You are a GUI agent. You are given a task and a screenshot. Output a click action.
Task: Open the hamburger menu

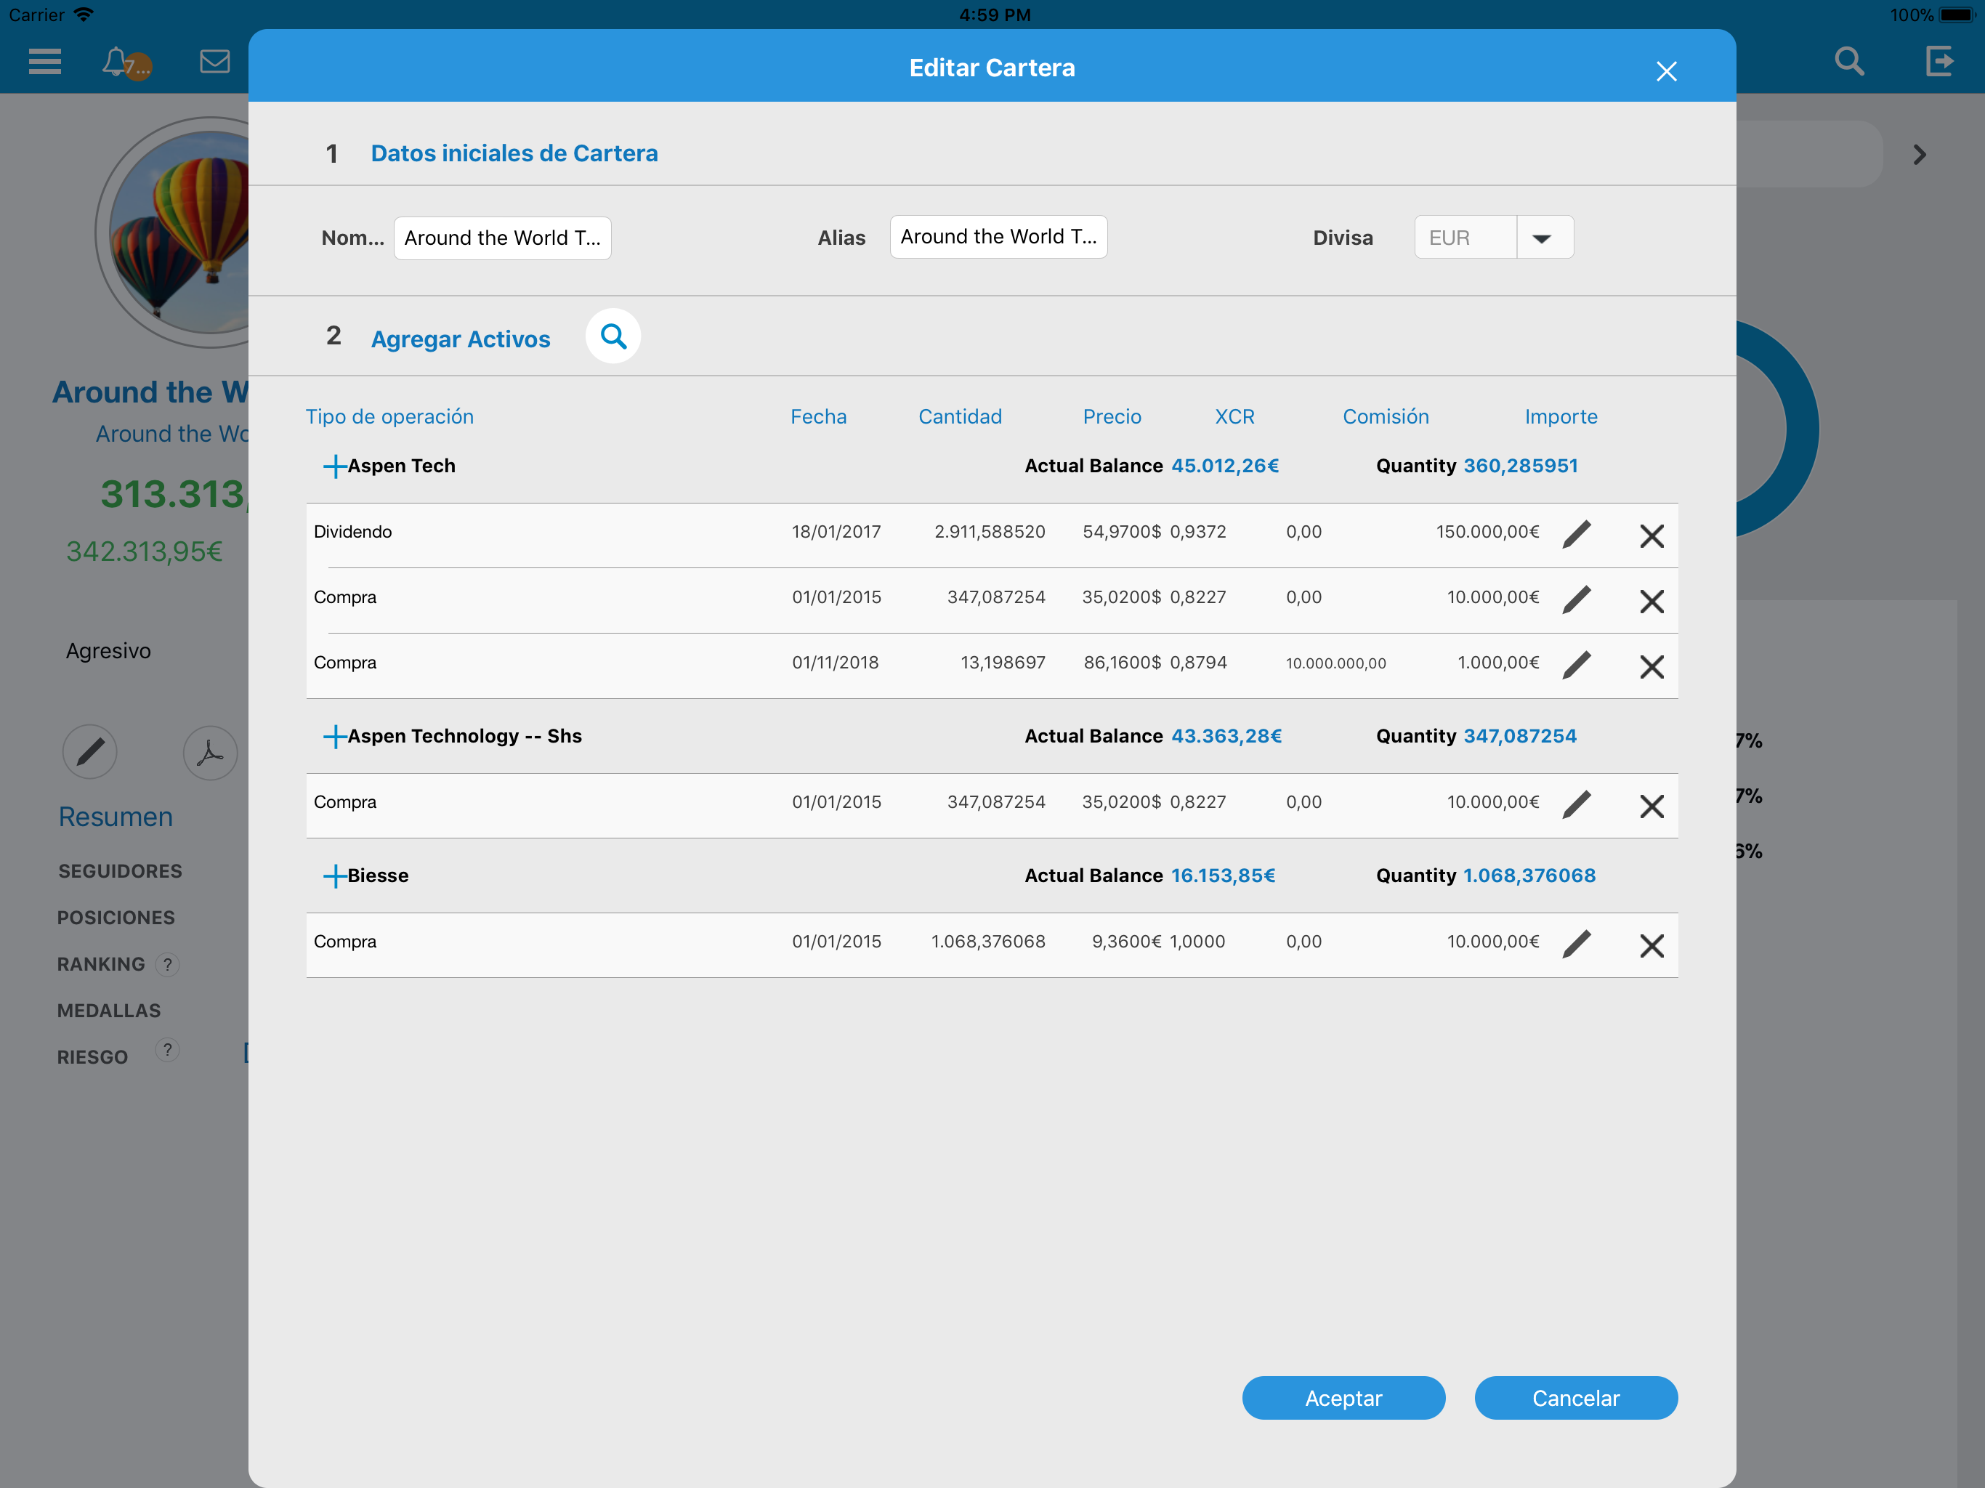(45, 62)
